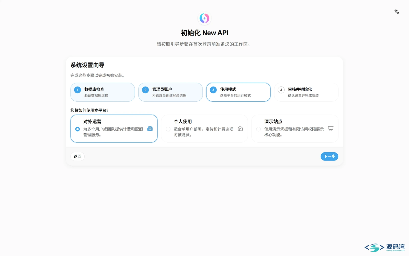Open the language switcher icon
Image resolution: width=409 pixels, height=256 pixels.
397,12
